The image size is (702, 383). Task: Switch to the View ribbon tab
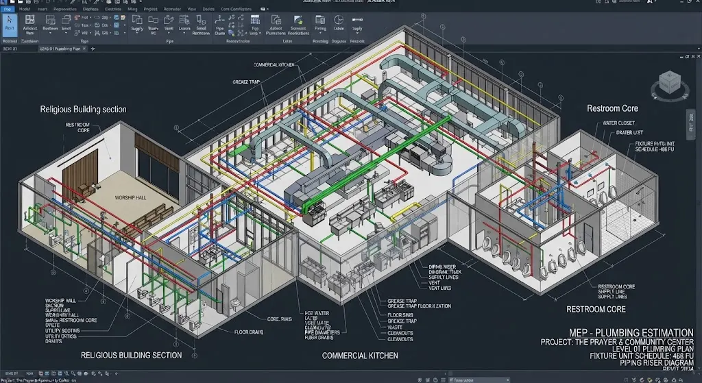coord(192,8)
